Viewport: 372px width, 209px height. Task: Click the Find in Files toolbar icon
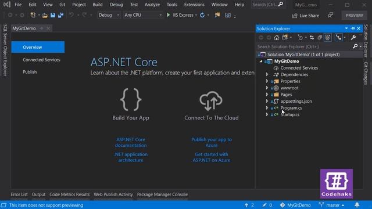coord(217,15)
